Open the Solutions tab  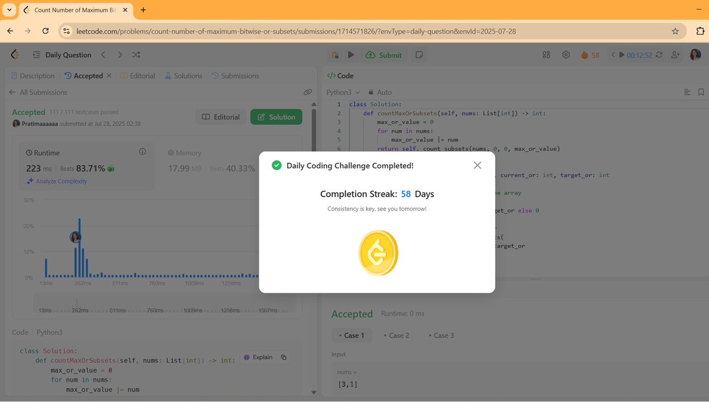pos(187,76)
